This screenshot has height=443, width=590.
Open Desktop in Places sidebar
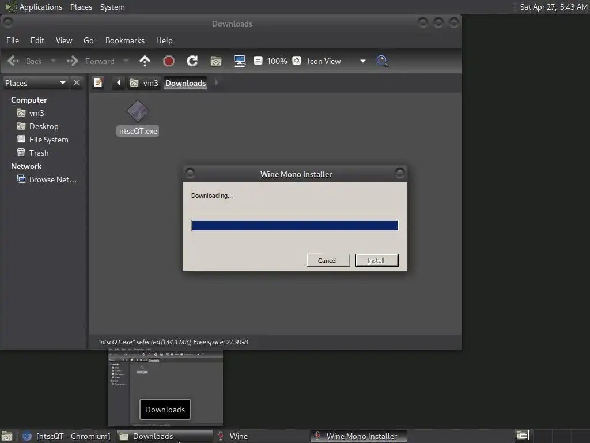point(44,126)
